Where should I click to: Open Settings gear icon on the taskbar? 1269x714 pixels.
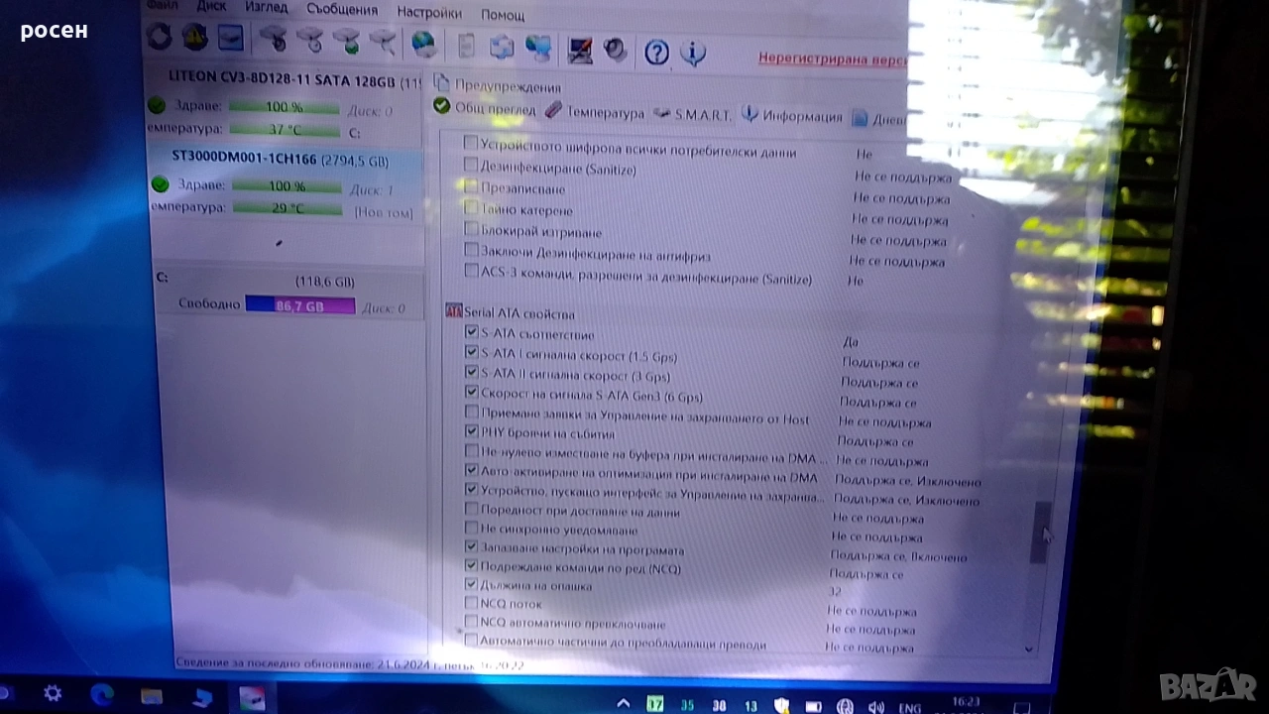click(x=53, y=693)
